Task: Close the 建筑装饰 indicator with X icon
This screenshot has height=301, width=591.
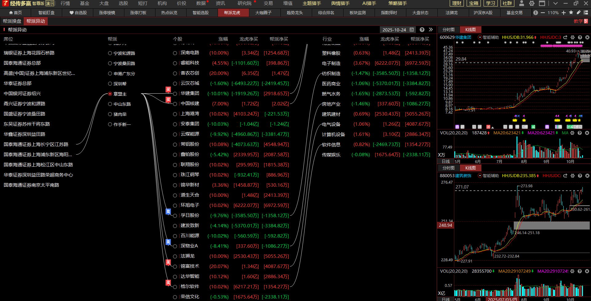Action: 587,176
